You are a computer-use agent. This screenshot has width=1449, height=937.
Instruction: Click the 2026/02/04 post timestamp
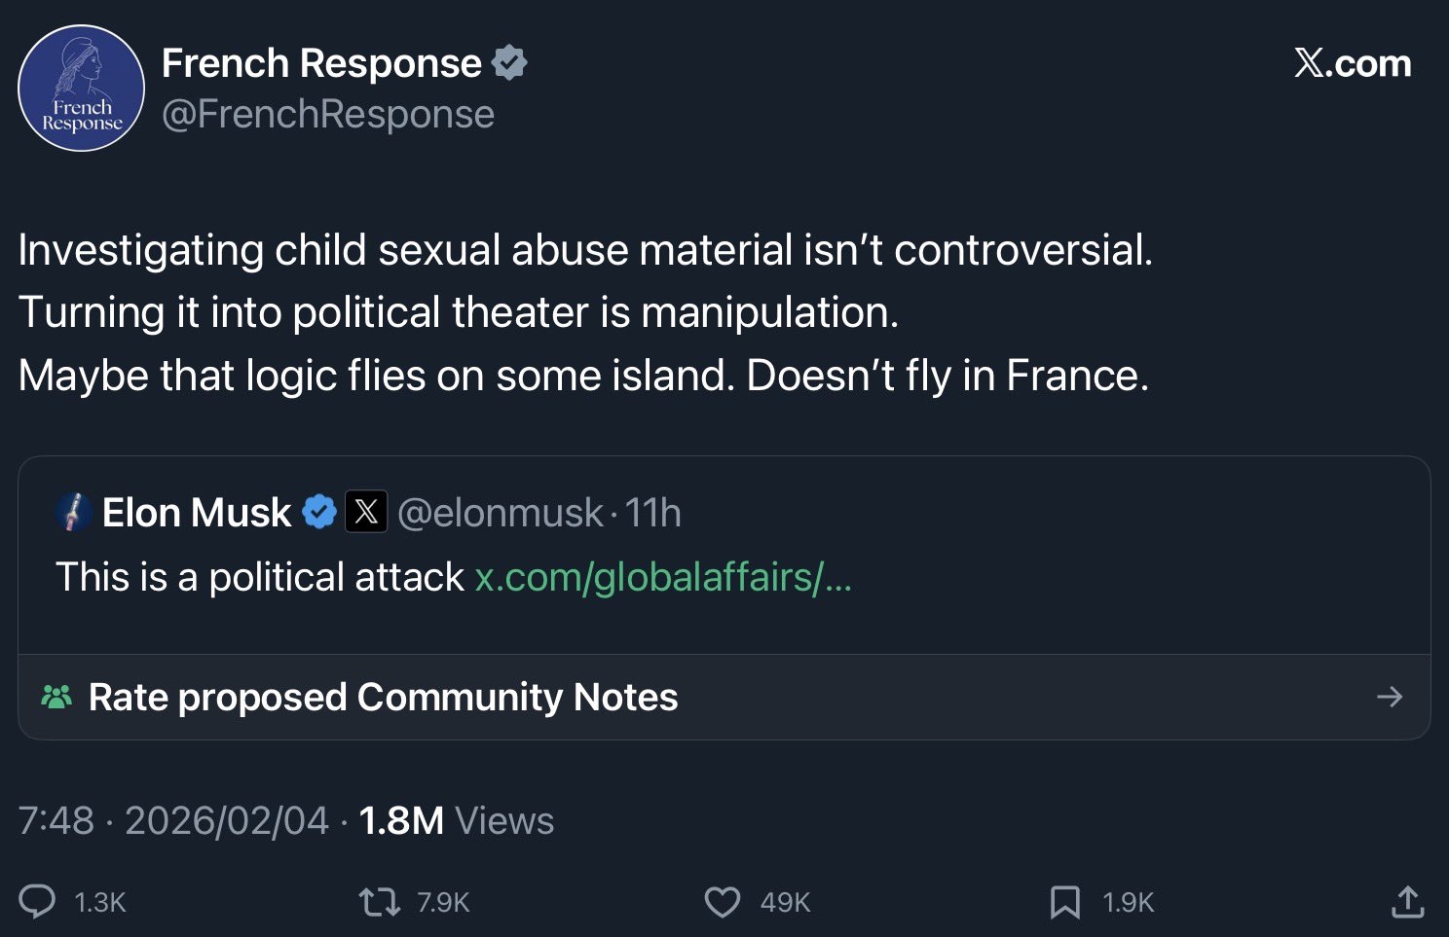click(x=226, y=820)
